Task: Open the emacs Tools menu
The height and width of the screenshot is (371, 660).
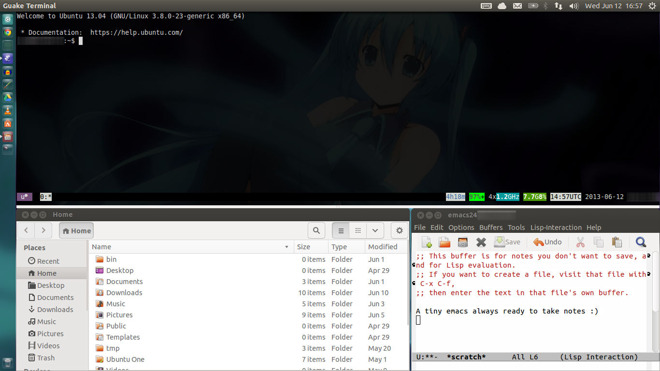Action: coord(516,228)
